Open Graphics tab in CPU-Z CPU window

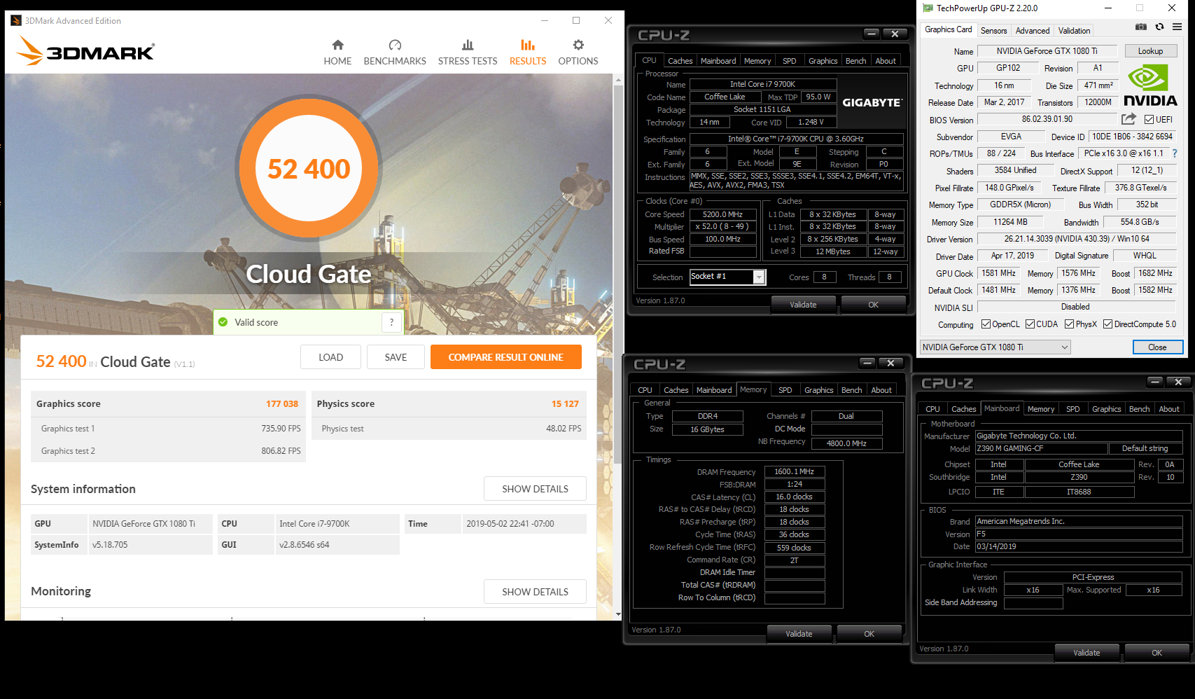[x=823, y=61]
